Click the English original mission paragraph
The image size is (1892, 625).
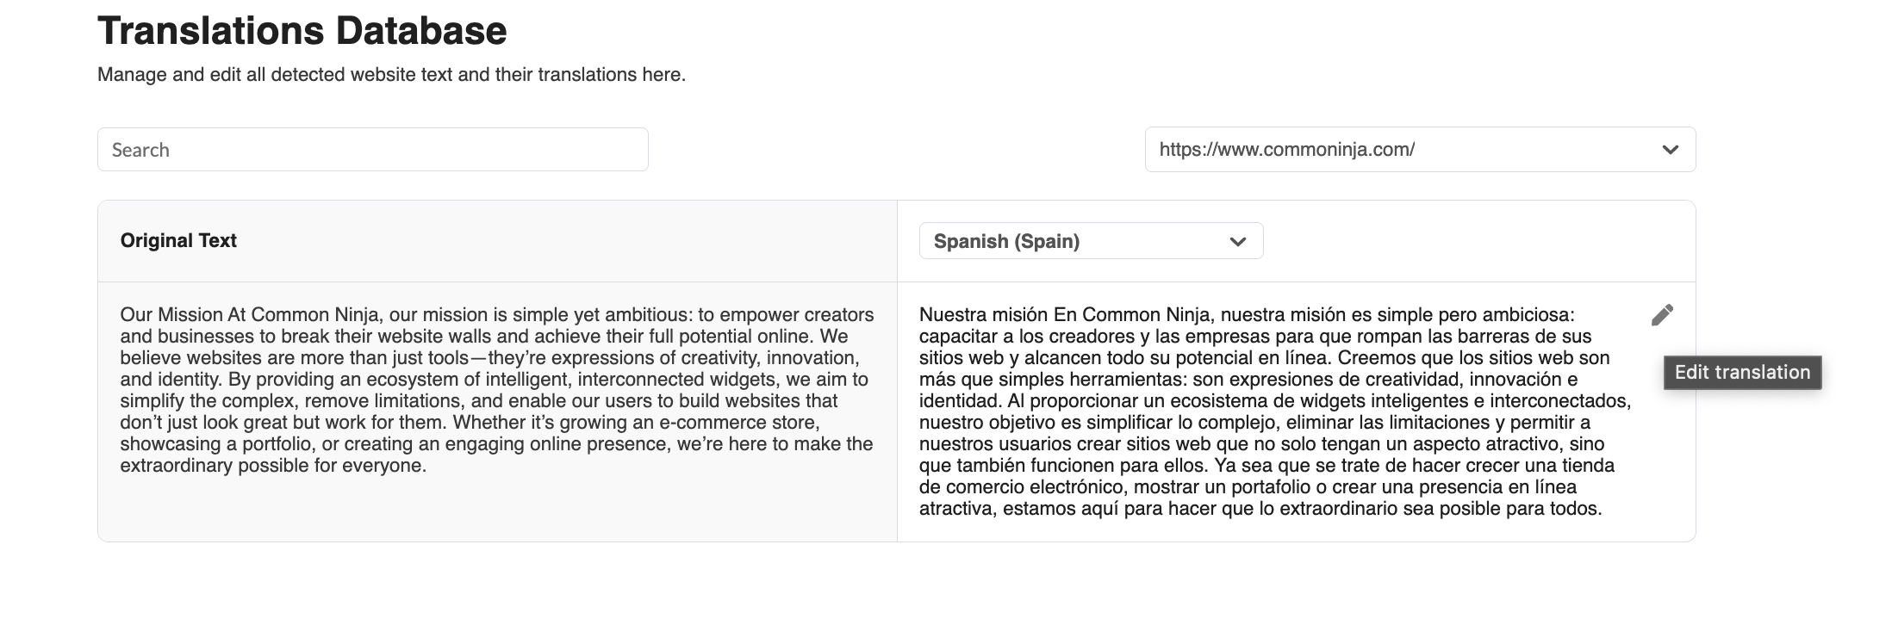(x=496, y=390)
